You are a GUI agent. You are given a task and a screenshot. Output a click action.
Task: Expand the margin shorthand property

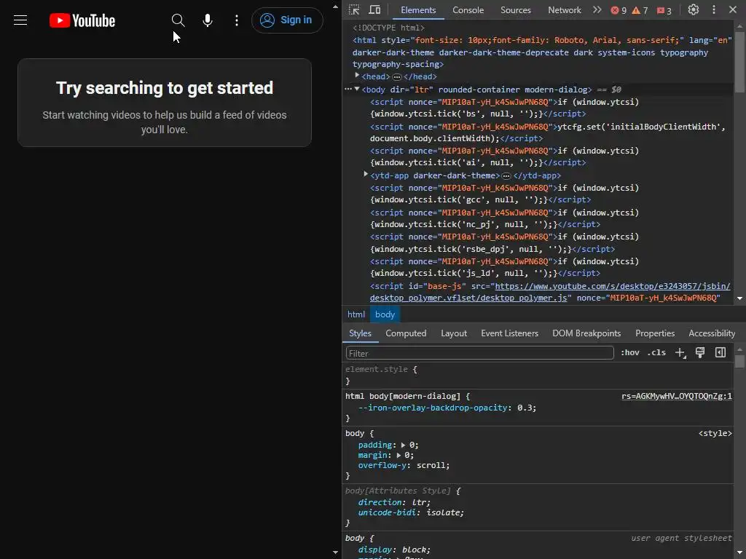tap(398, 455)
